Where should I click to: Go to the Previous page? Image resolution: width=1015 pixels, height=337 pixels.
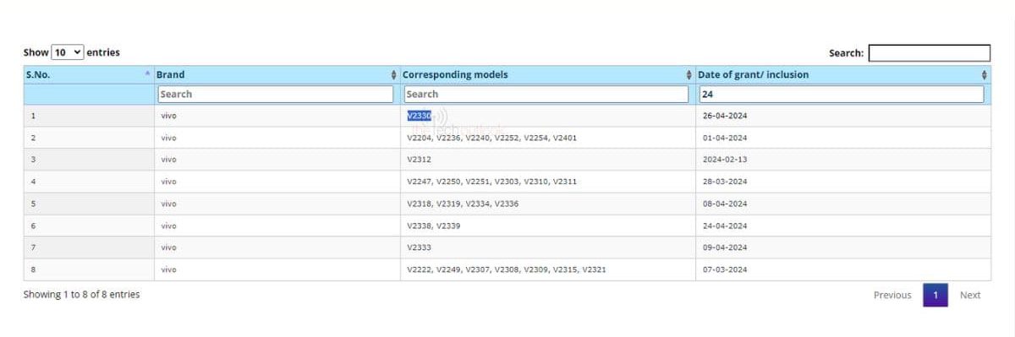pos(892,295)
